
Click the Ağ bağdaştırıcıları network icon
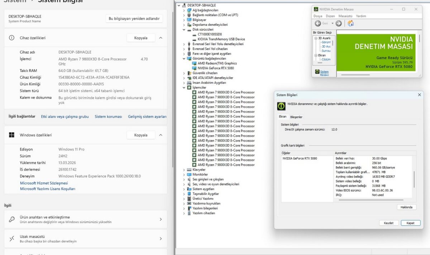[x=189, y=10]
